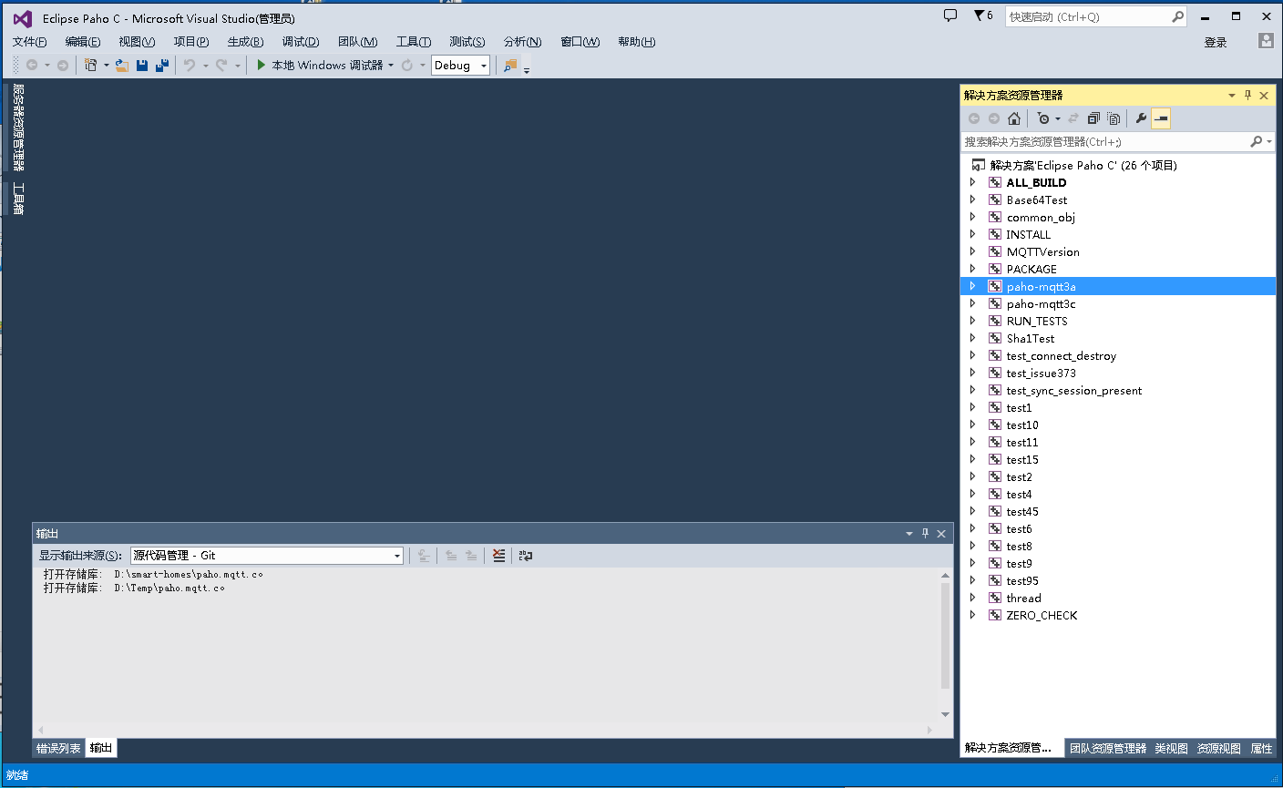This screenshot has height=788, width=1283.
Task: Open the 文件(F) menu
Action: coord(29,42)
